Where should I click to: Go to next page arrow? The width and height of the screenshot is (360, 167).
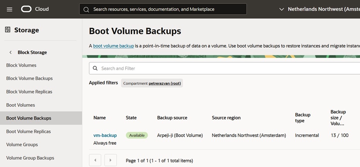tap(110, 160)
